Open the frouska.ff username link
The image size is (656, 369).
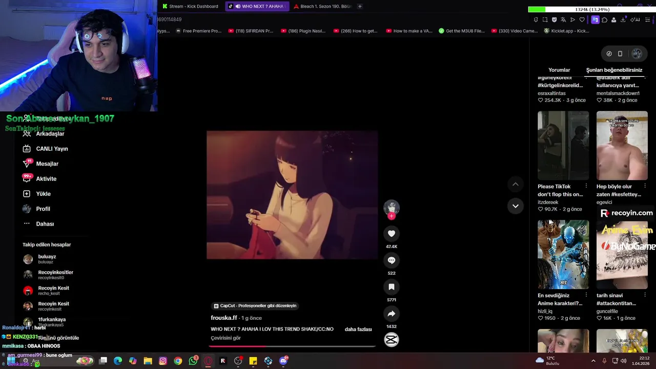(x=224, y=318)
